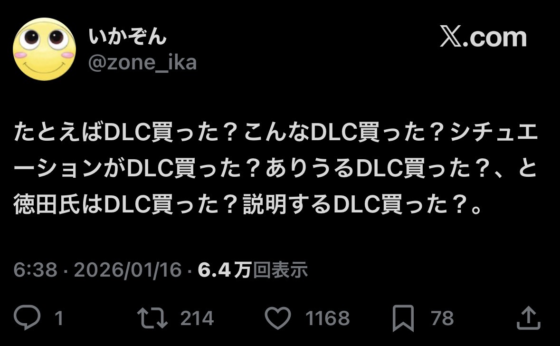
Task: Open the いかぞん display name profile
Action: click(127, 37)
